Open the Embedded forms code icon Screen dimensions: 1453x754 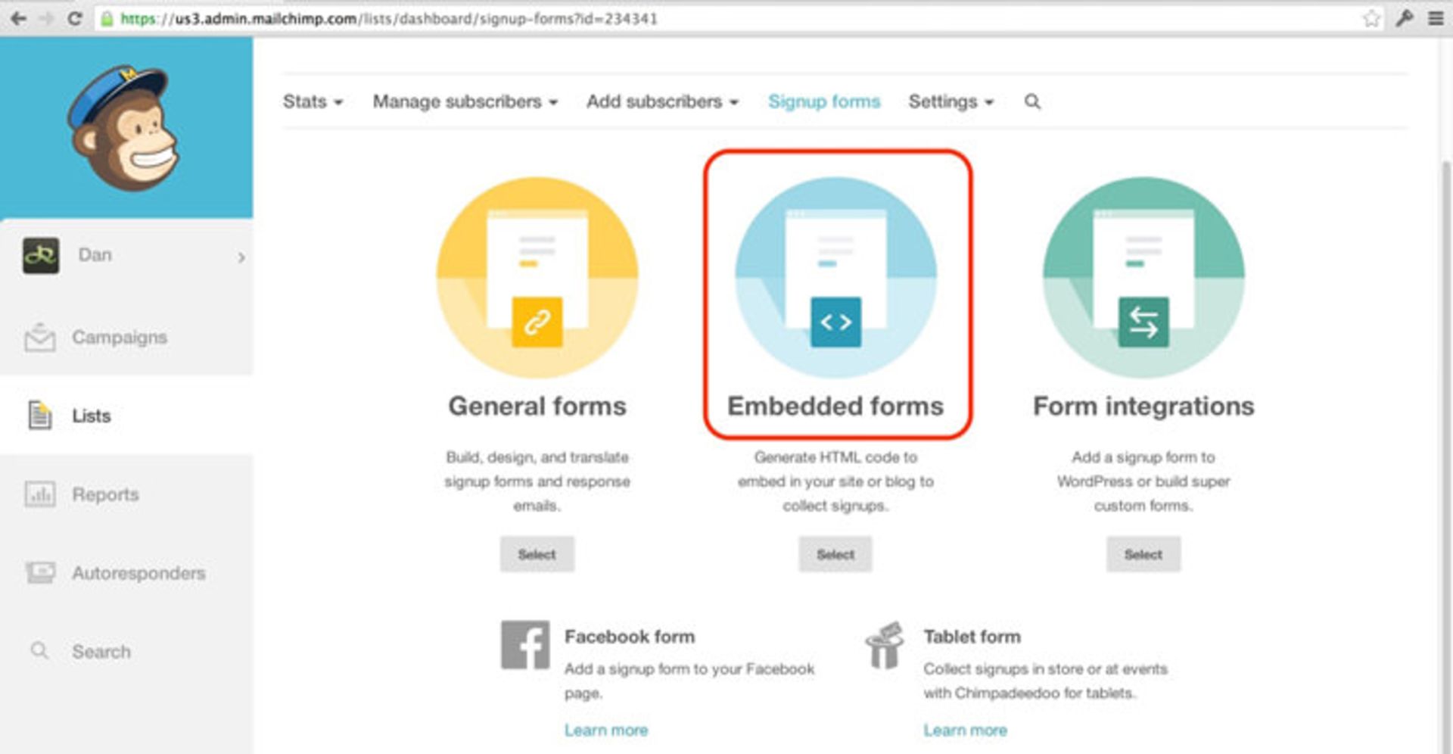tap(835, 321)
